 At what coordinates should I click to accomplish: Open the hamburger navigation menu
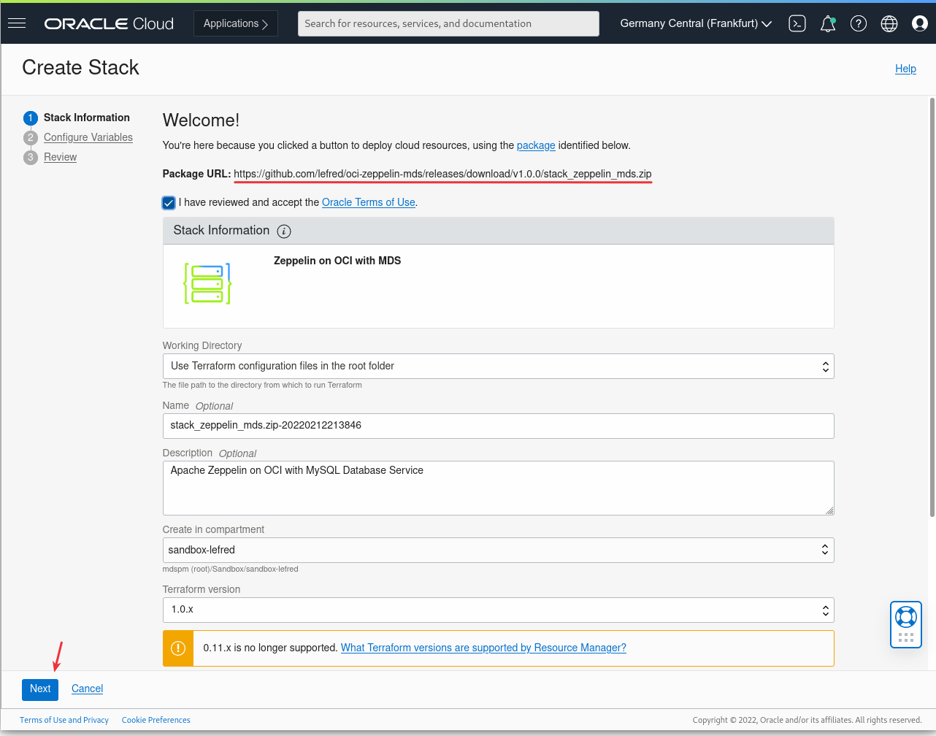click(x=17, y=23)
